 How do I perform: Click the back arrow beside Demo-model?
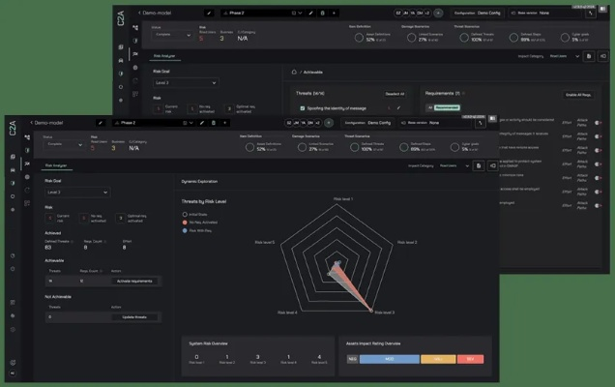[32, 124]
